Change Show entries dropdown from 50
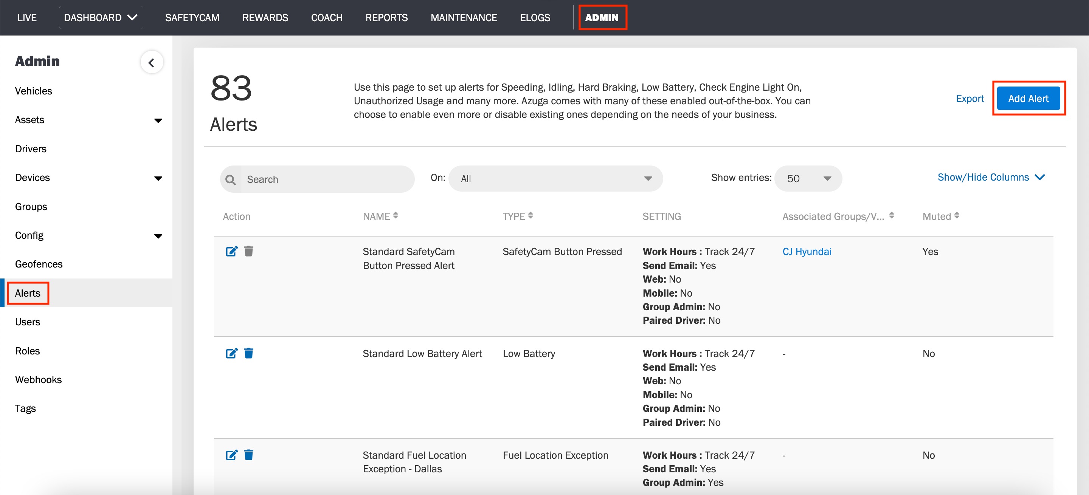The width and height of the screenshot is (1089, 495). point(808,179)
